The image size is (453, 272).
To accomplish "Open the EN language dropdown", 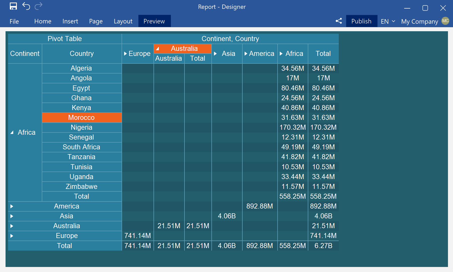I will pyautogui.click(x=387, y=21).
